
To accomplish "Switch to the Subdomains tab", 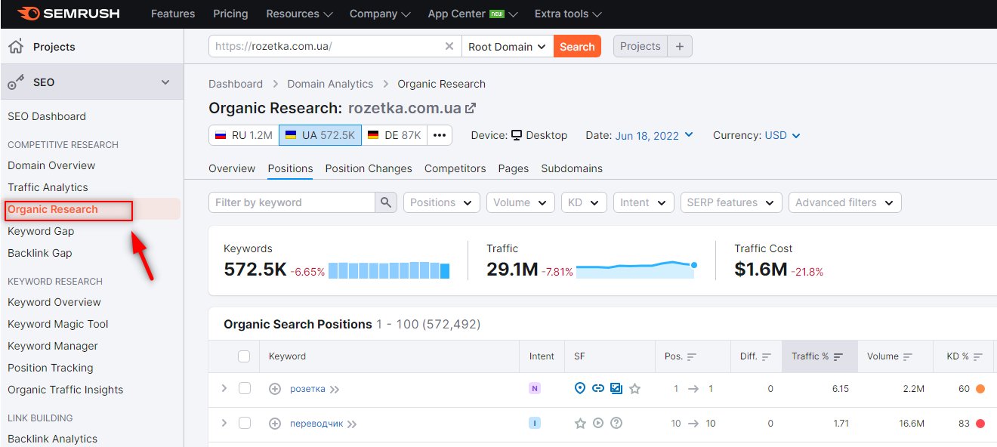I will click(572, 168).
